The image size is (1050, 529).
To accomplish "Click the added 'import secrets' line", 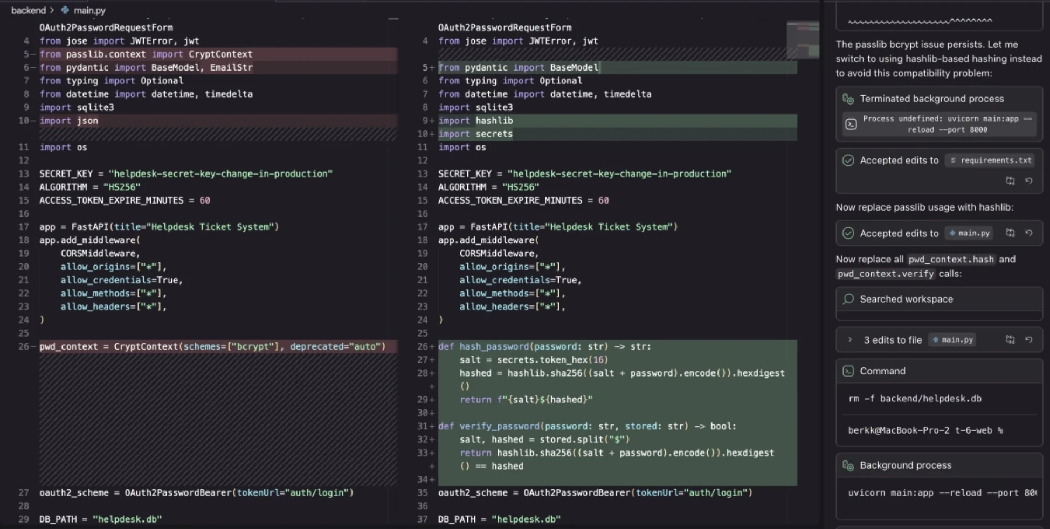I will tap(475, 134).
